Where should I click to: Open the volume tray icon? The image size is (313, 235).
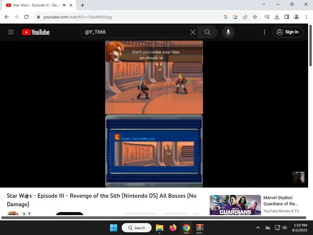click(x=285, y=228)
